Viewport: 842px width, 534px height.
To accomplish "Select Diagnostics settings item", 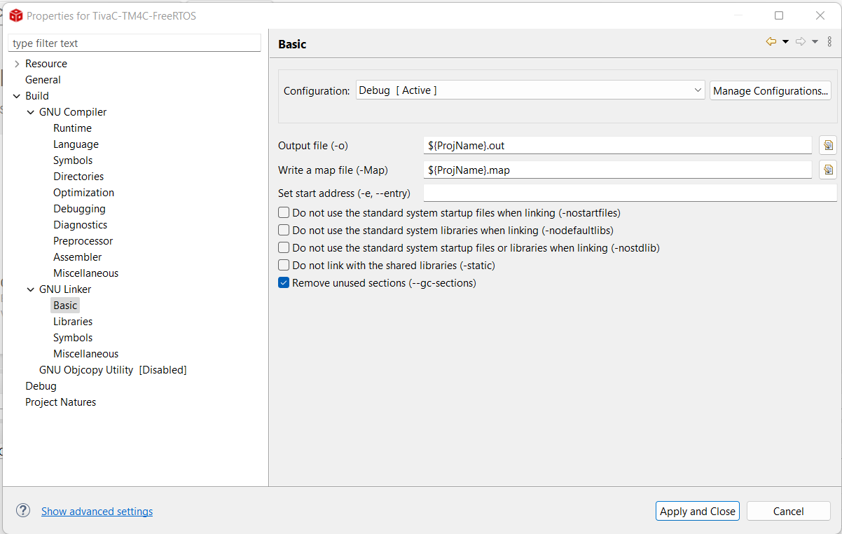I will tap(81, 225).
